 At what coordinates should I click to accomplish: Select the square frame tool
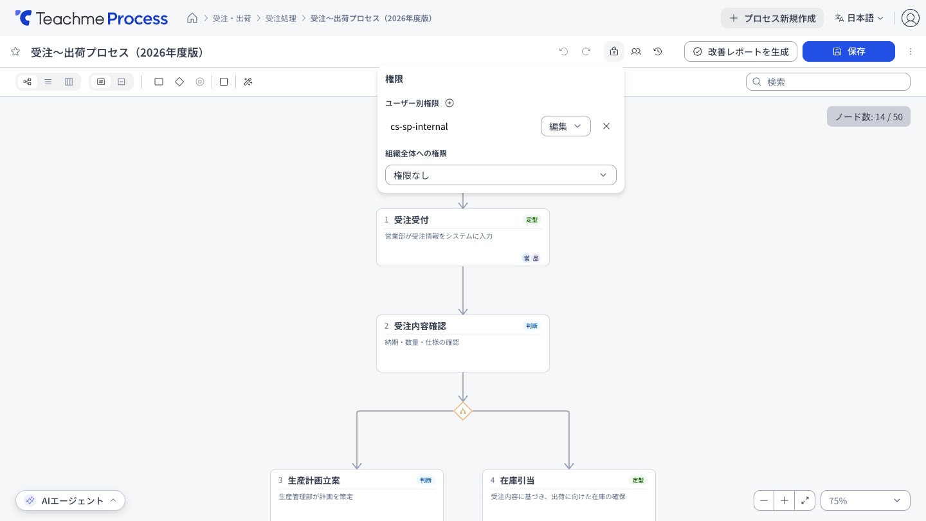(224, 82)
